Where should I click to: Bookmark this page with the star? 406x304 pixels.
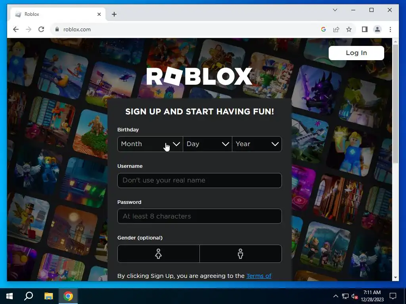tap(349, 29)
